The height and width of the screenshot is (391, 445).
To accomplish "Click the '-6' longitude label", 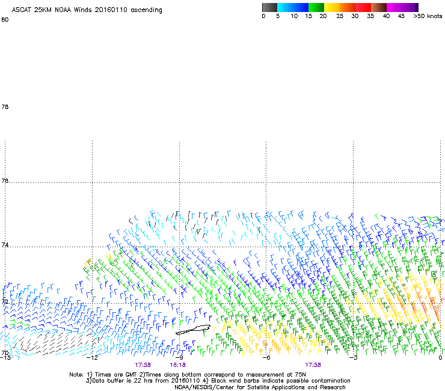I will pyautogui.click(x=266, y=357).
